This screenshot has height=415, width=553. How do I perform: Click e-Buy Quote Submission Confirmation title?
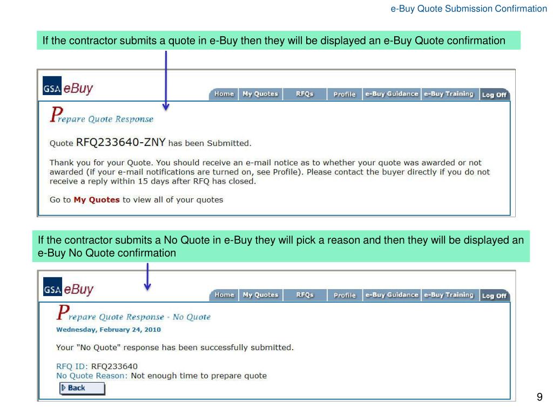coord(469,9)
